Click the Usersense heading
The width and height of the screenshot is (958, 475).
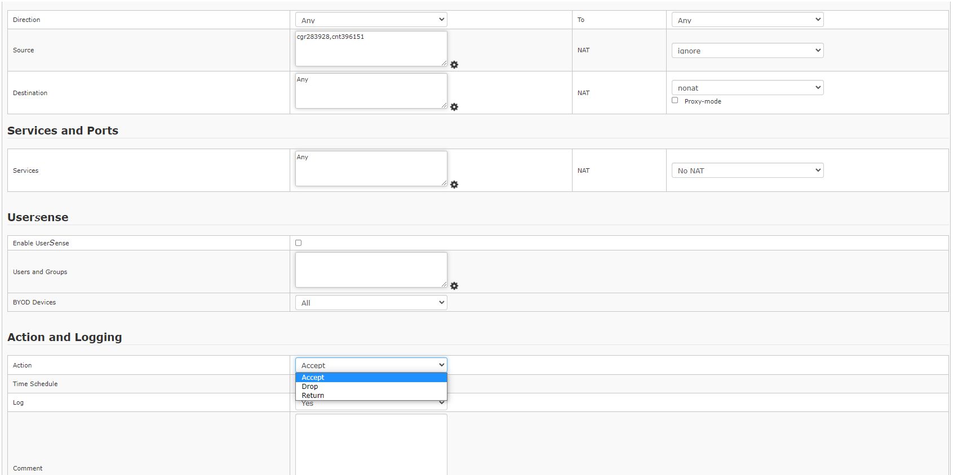[38, 217]
